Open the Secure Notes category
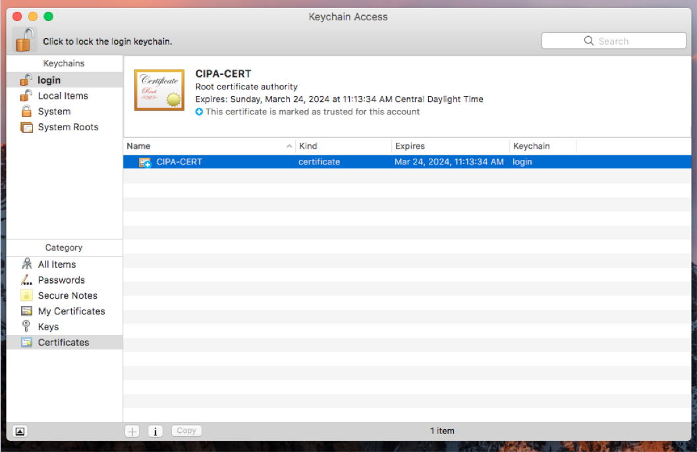Viewport: 697px width, 452px height. coord(67,296)
